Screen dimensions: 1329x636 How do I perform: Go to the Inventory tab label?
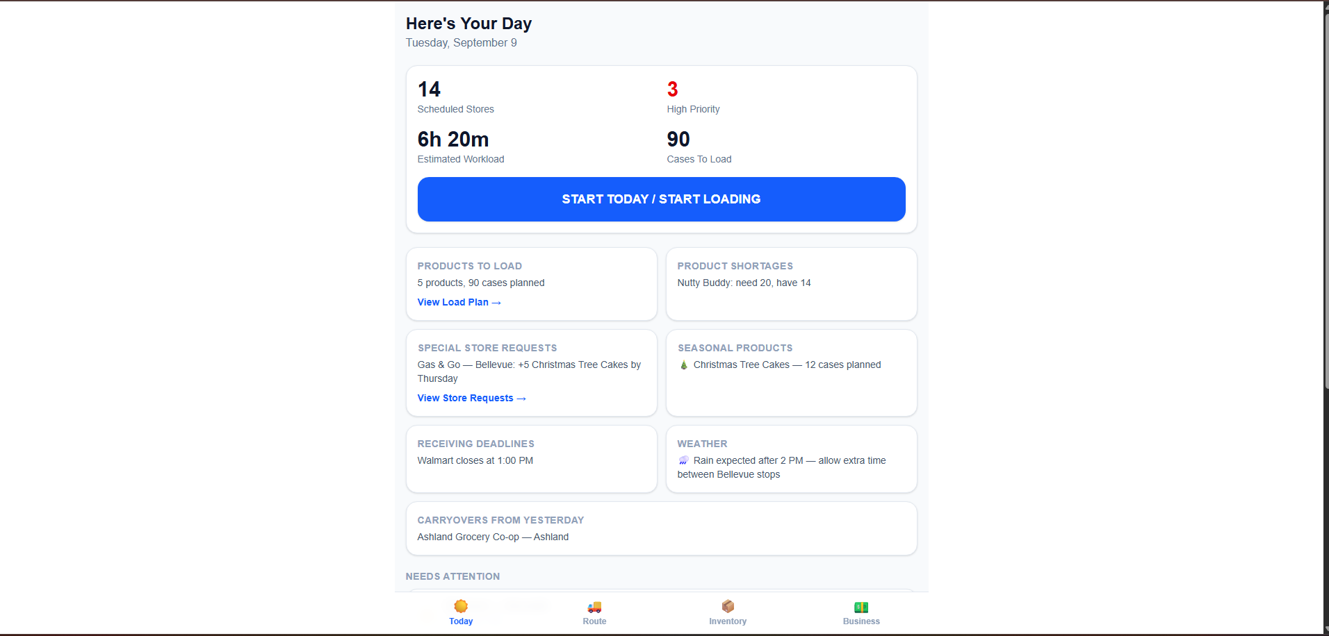pos(728,621)
